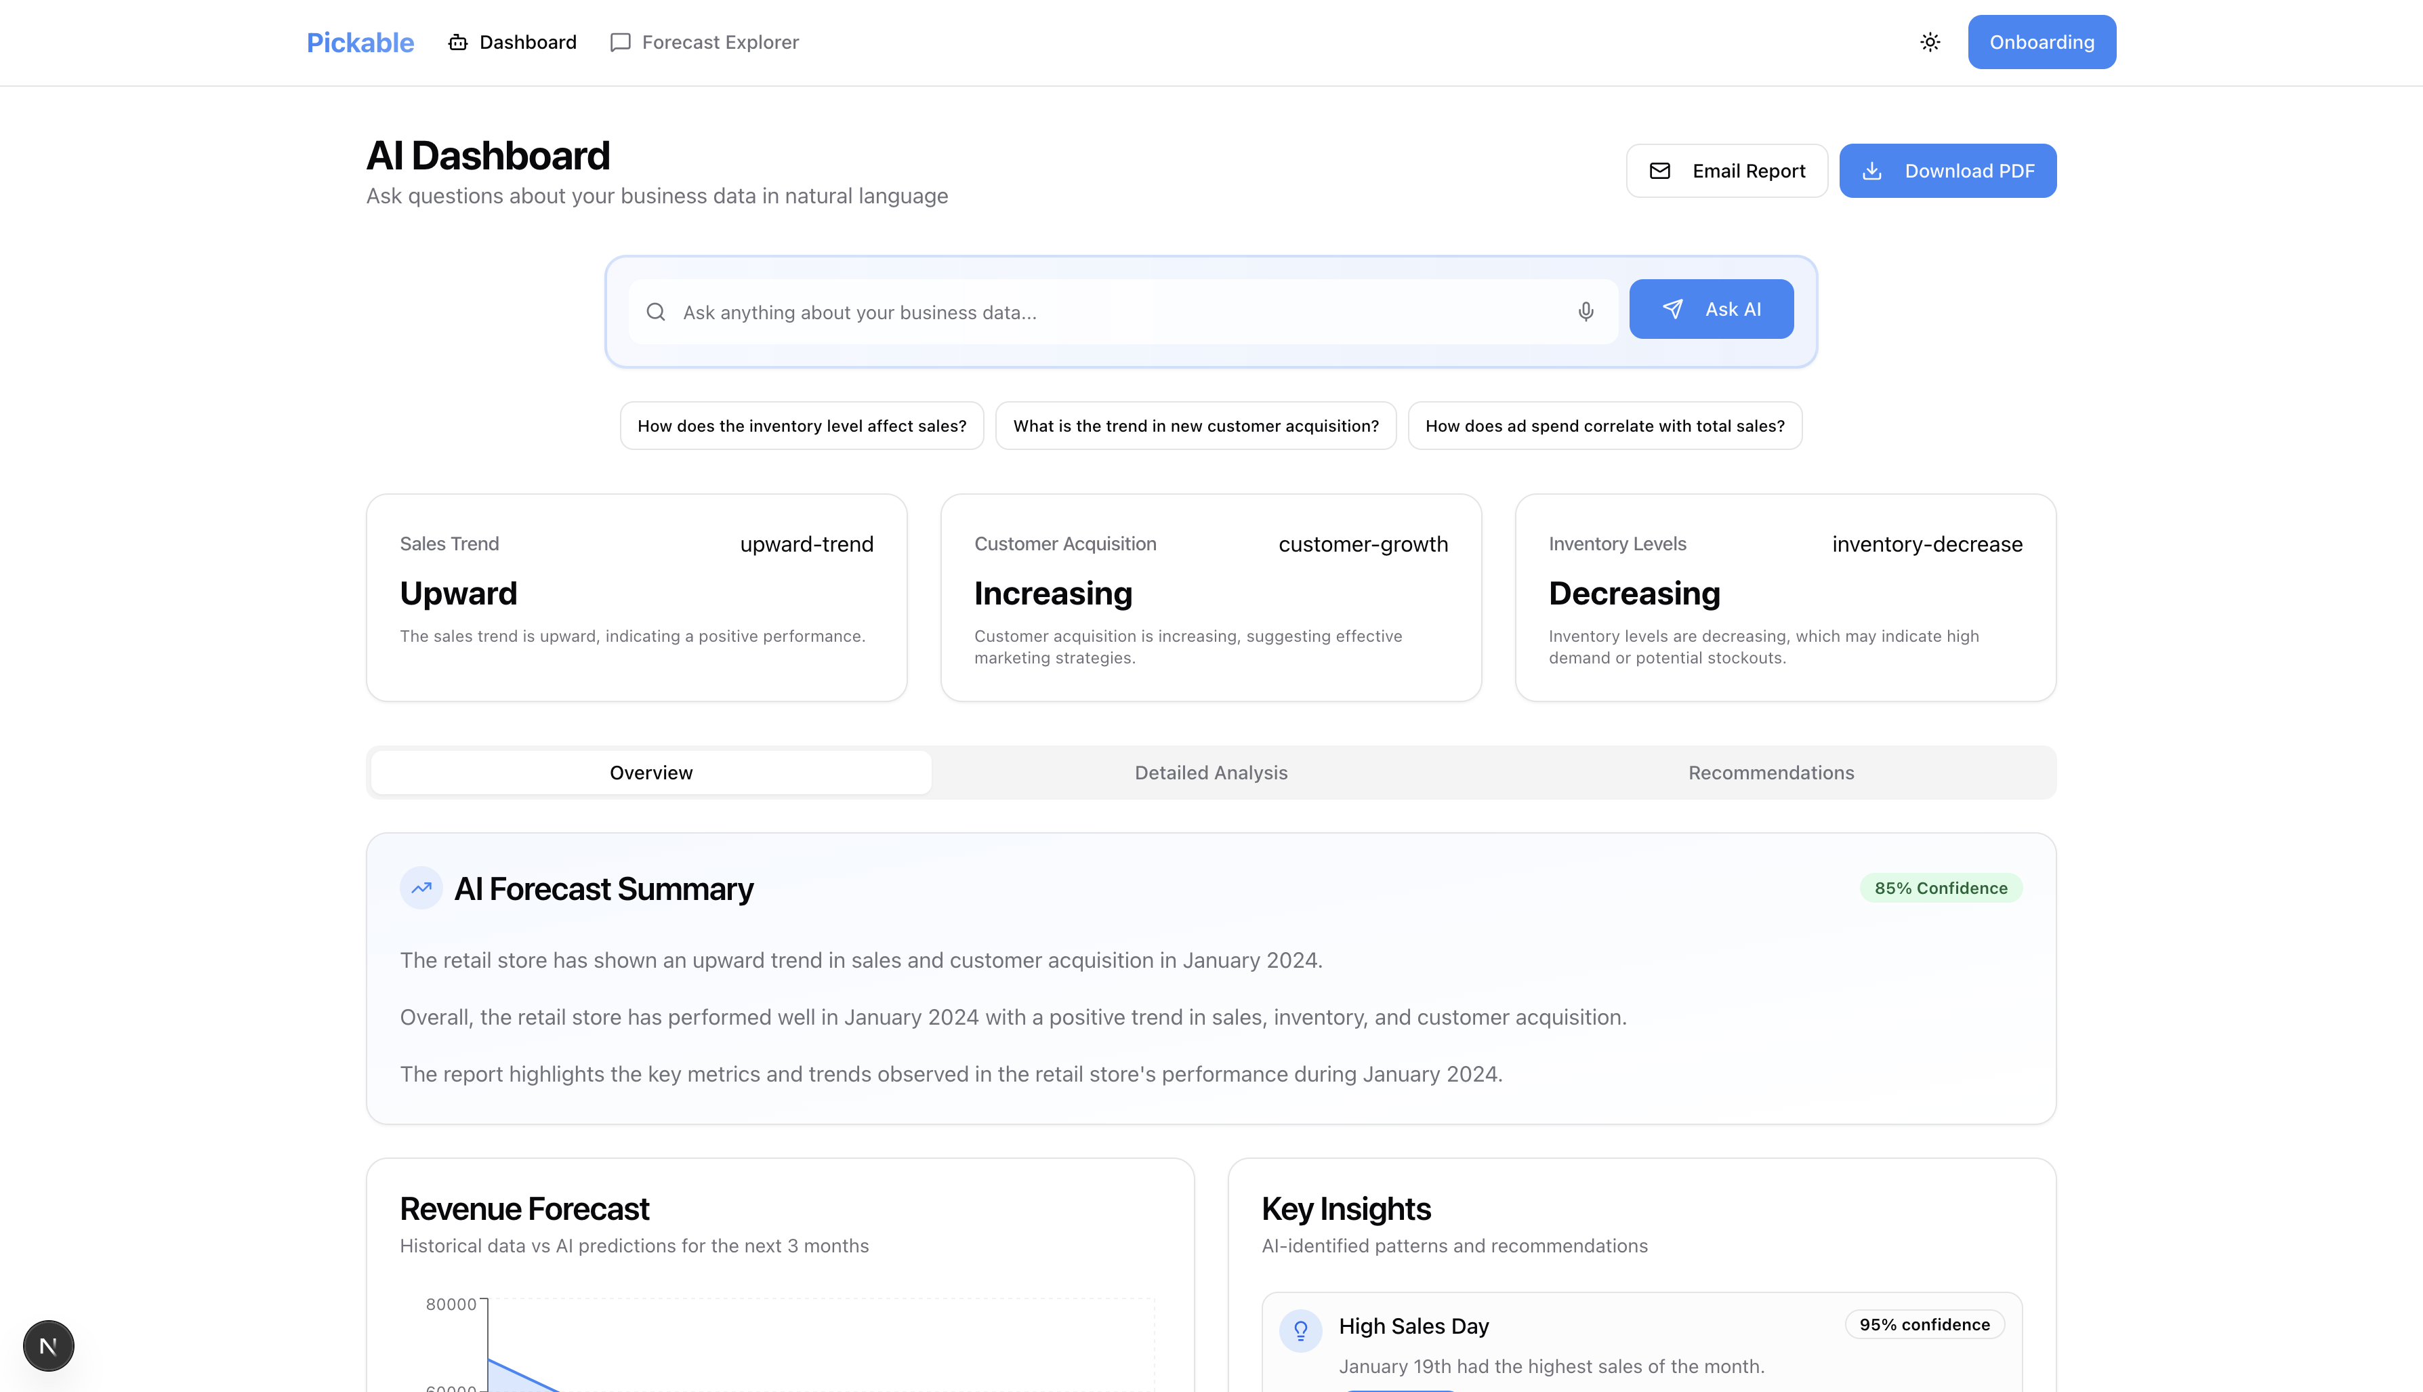The height and width of the screenshot is (1392, 2423).
Task: Click the Forecast Explorer chat icon
Action: pyautogui.click(x=621, y=42)
